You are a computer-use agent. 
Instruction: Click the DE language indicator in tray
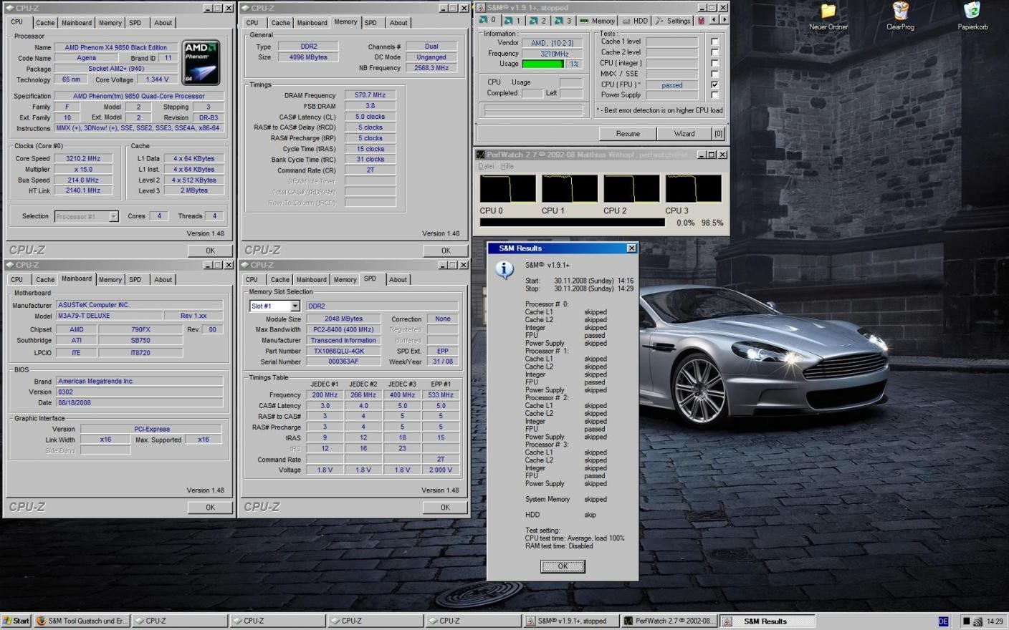coord(943,621)
